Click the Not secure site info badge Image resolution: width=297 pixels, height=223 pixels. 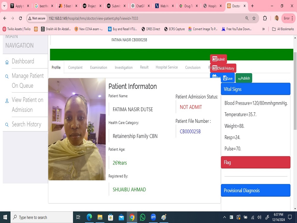pos(37,18)
